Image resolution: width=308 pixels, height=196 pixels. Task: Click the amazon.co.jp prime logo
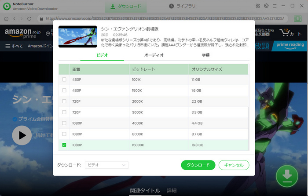[x=22, y=33]
